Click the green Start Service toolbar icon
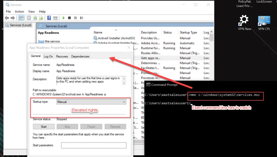The image size is (277, 157). 64,18
